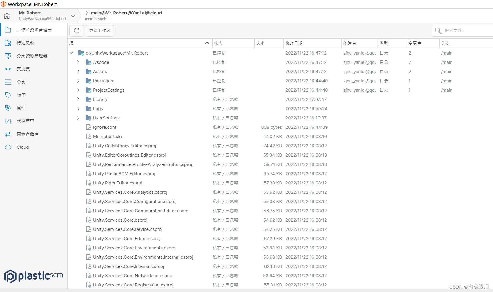The width and height of the screenshot is (493, 292).
Task: Open 分支 branches view
Action: [x=34, y=82]
